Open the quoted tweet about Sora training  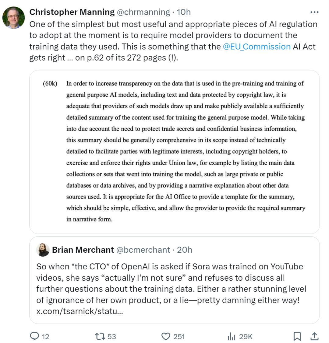click(175, 280)
